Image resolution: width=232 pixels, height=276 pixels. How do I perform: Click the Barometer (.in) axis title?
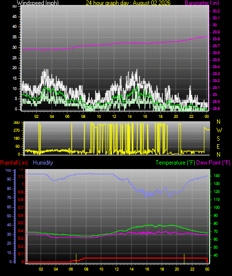pyautogui.click(x=202, y=3)
